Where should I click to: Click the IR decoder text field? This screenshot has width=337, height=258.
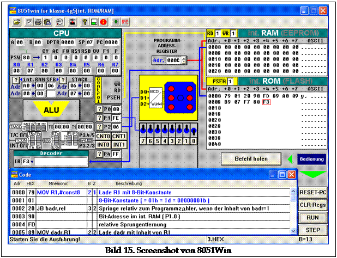[x=61, y=162]
